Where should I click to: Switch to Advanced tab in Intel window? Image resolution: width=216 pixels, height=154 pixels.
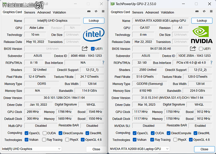point(44,12)
